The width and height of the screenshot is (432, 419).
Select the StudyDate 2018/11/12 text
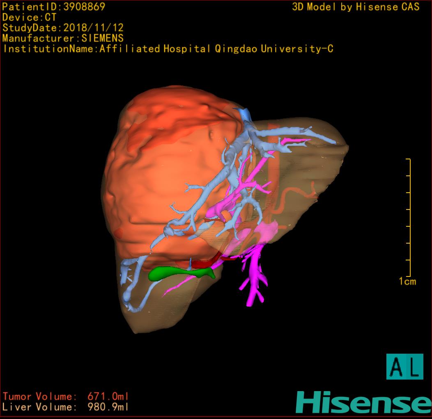pyautogui.click(x=63, y=28)
